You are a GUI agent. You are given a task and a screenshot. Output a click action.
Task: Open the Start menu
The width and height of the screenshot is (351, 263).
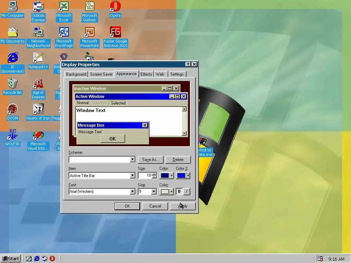point(11,259)
